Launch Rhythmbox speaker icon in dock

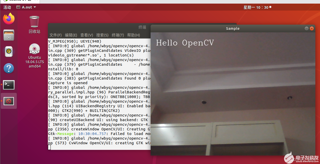9,52
